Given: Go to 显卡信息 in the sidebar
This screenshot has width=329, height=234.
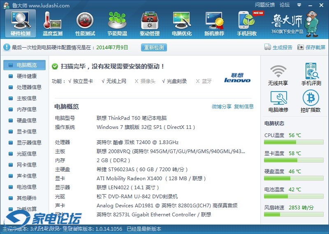Looking at the screenshot, I should click(26, 131).
